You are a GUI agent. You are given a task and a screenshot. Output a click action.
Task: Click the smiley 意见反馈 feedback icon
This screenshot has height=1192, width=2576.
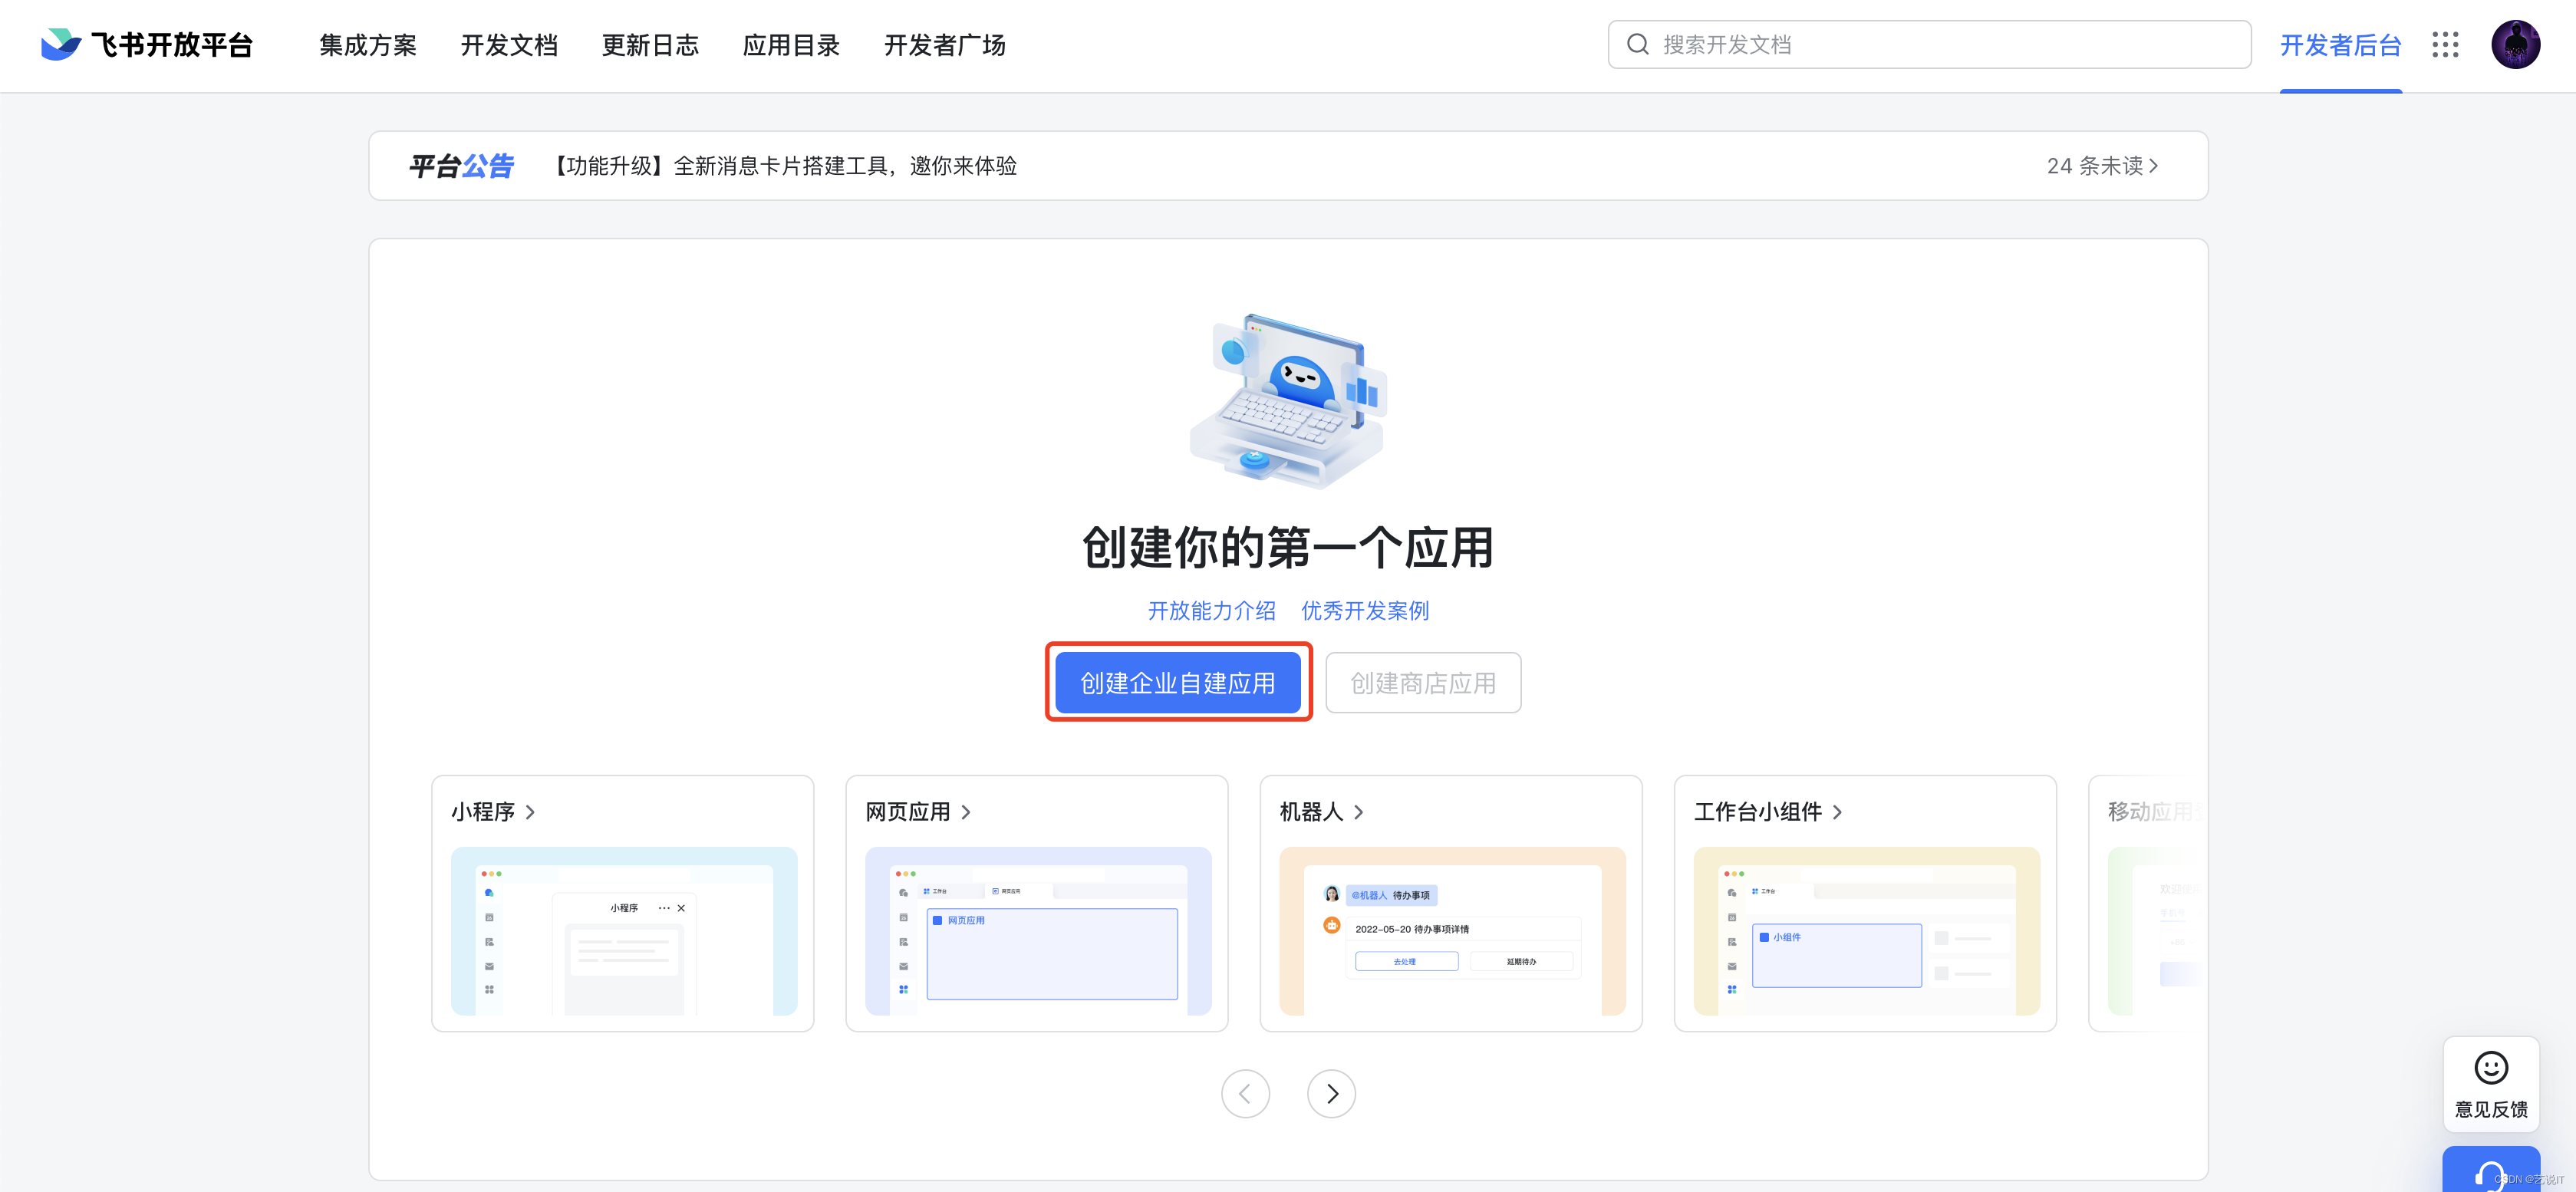click(x=2490, y=1068)
